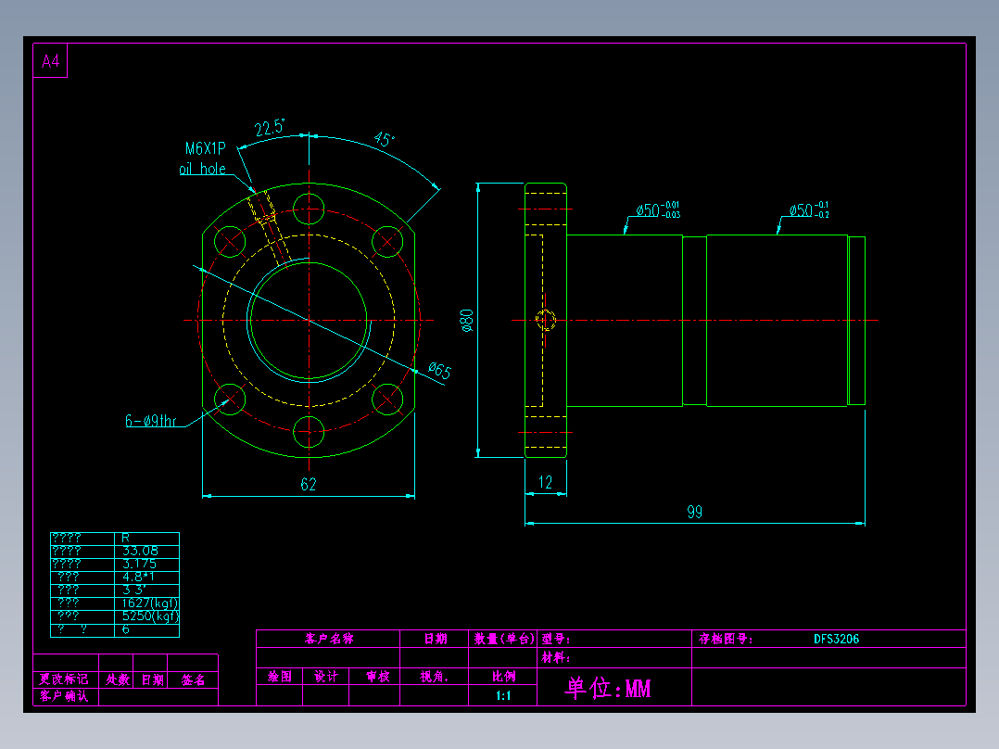This screenshot has width=999, height=749.
Task: Click the 4.8*1 value in the spec table
Action: coord(138,577)
